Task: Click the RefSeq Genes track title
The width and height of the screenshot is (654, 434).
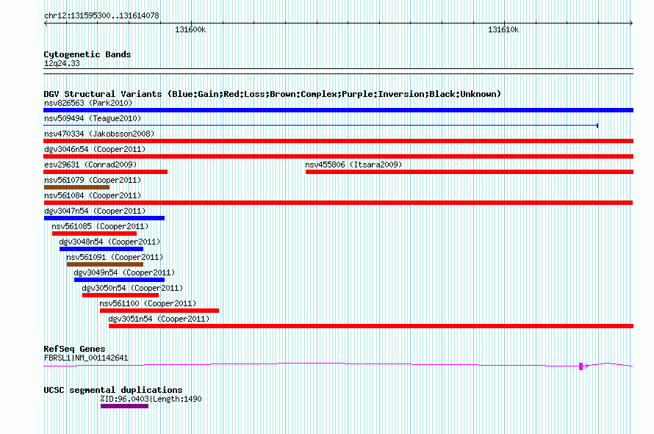Action: (x=74, y=349)
